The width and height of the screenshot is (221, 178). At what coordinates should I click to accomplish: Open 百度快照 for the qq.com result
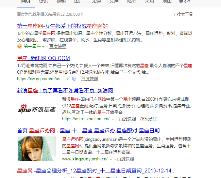pyautogui.click(x=90, y=79)
